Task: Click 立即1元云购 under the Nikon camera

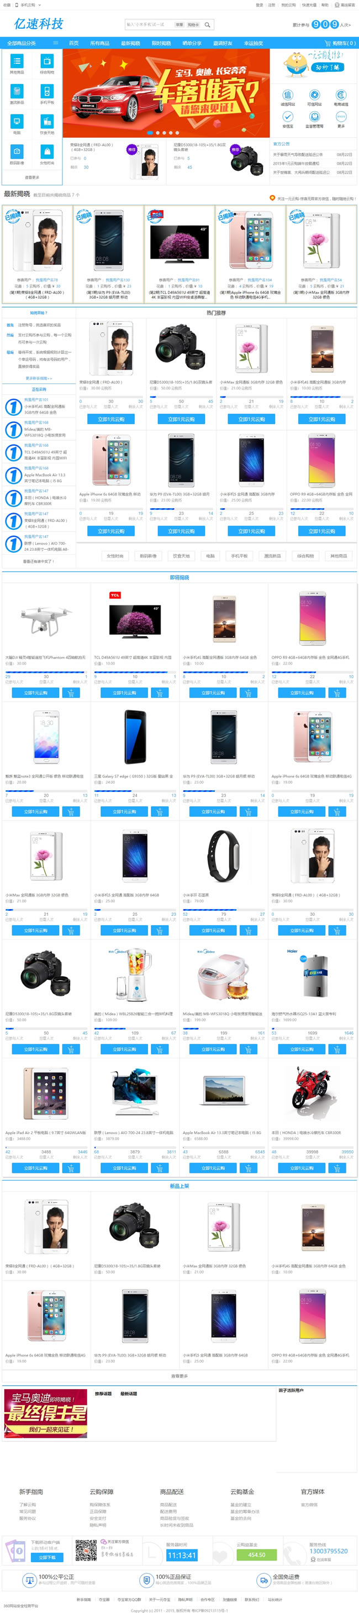Action: [x=181, y=420]
